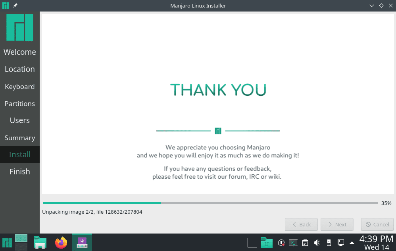Click the Back button

[x=301, y=224]
